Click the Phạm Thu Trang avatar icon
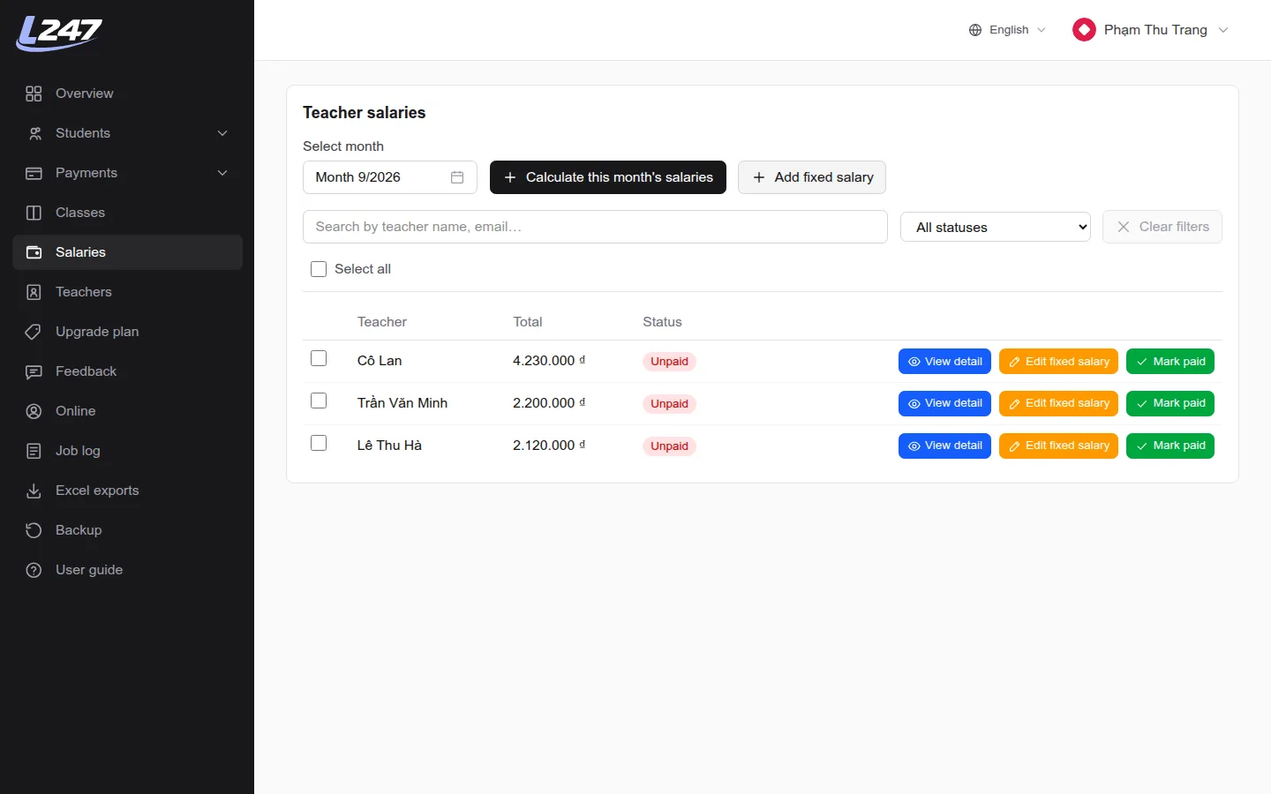Viewport: 1271px width, 794px height. pyautogui.click(x=1084, y=30)
